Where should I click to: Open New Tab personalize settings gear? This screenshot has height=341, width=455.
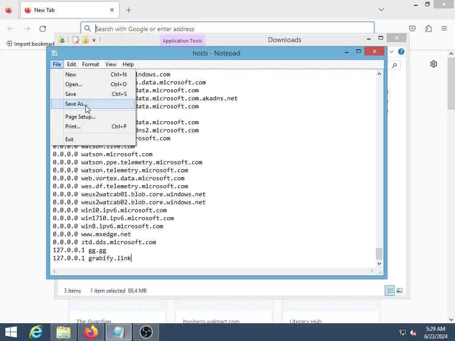click(434, 64)
